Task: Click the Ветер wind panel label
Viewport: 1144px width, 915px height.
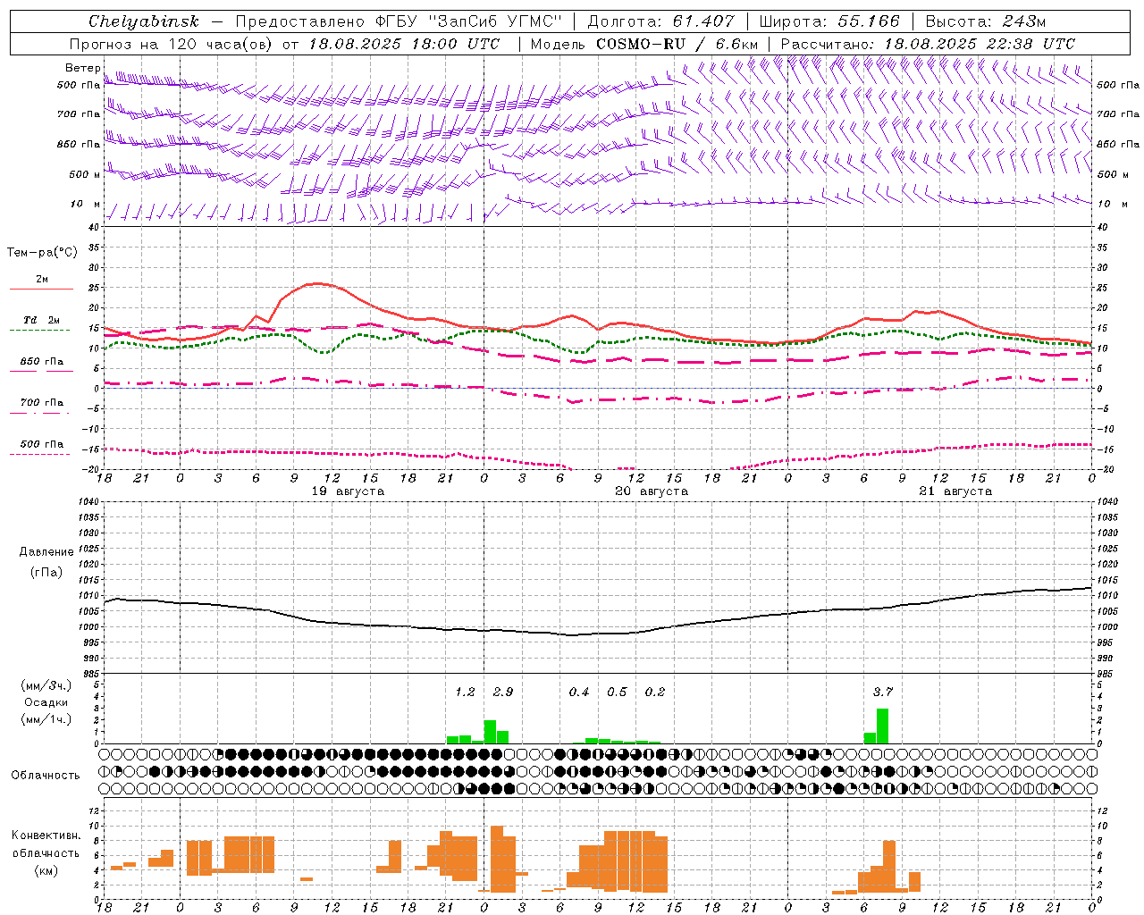Action: 82,68
